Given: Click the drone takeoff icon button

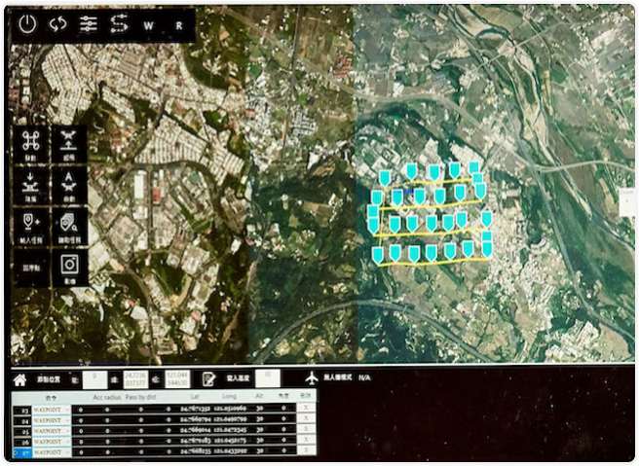Looking at the screenshot, I should click(x=68, y=143).
